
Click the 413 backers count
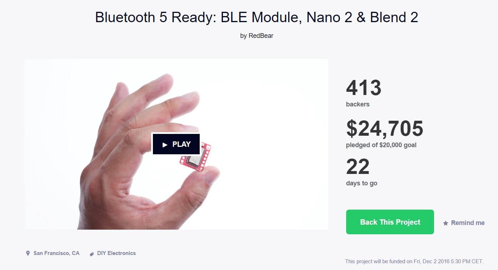click(364, 88)
